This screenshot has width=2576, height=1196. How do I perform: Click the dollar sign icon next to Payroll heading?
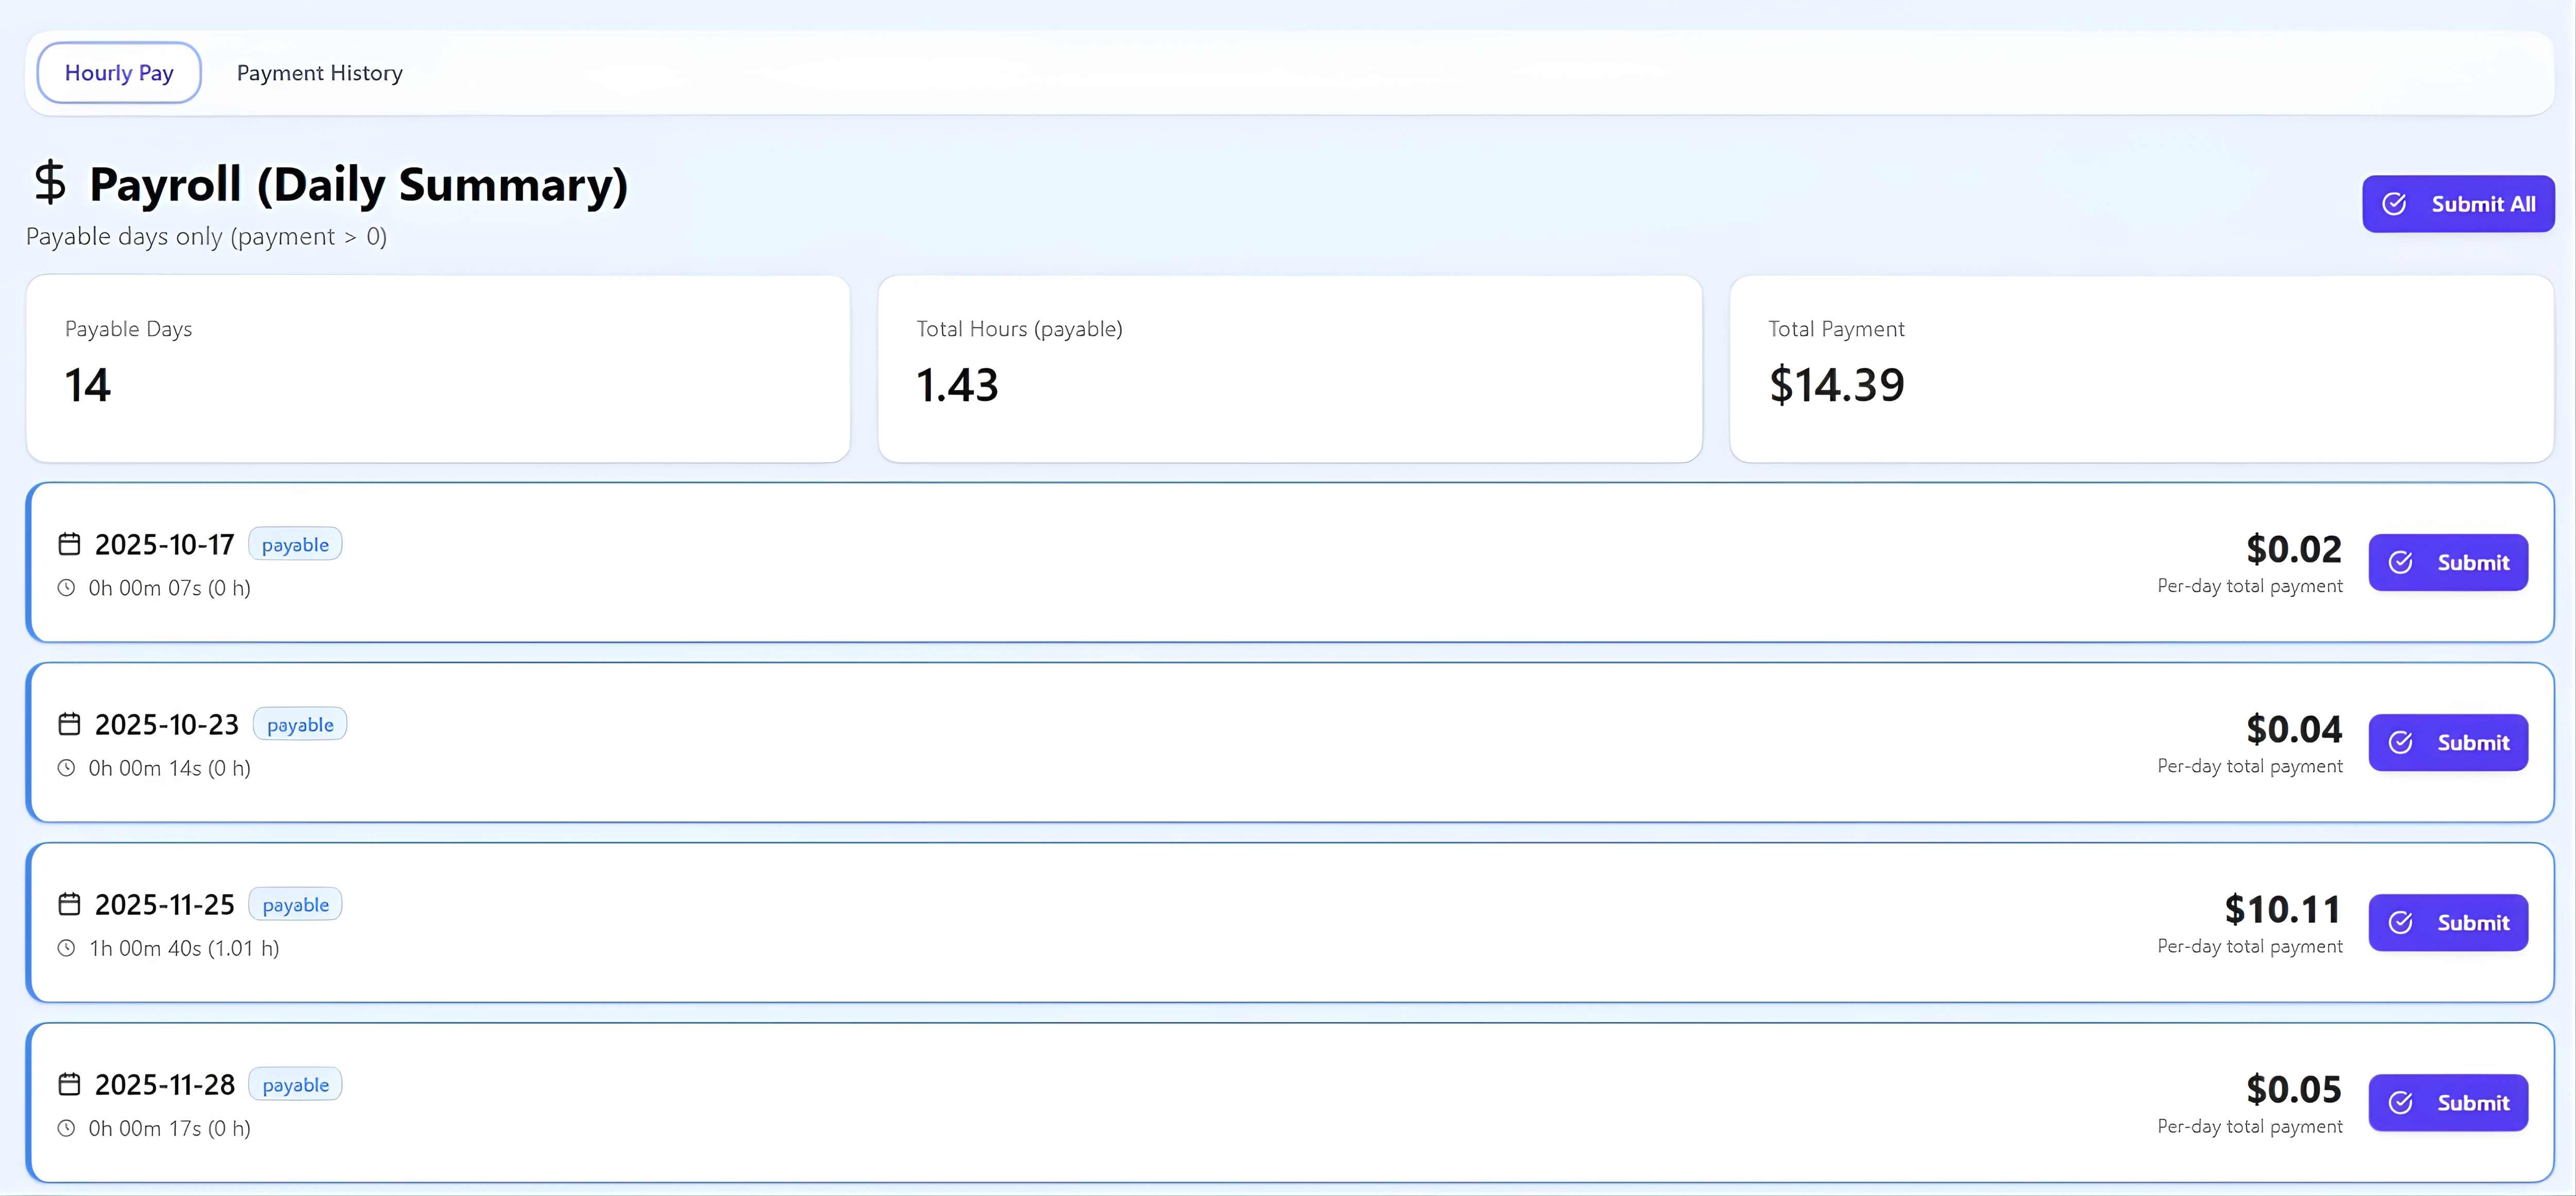tap(49, 184)
